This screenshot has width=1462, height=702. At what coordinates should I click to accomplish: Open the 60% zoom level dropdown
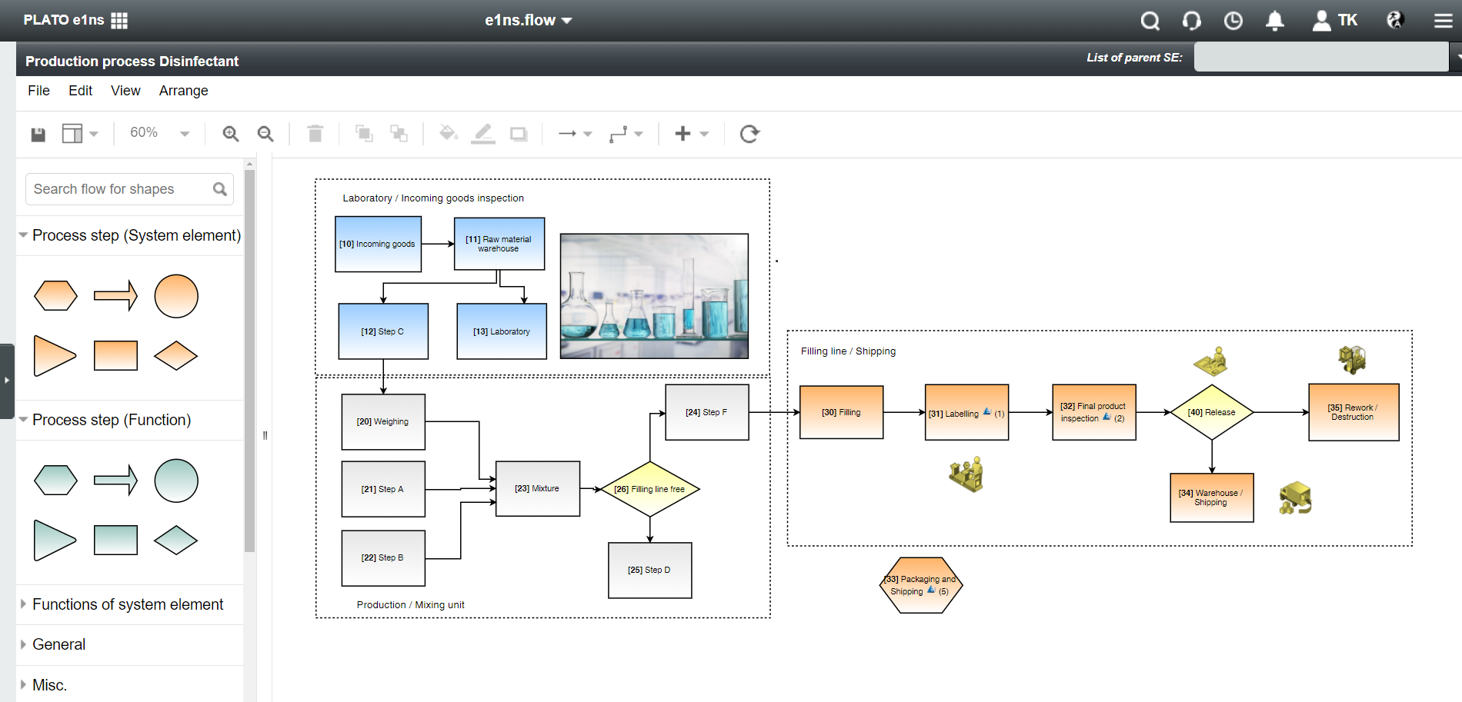click(x=159, y=133)
